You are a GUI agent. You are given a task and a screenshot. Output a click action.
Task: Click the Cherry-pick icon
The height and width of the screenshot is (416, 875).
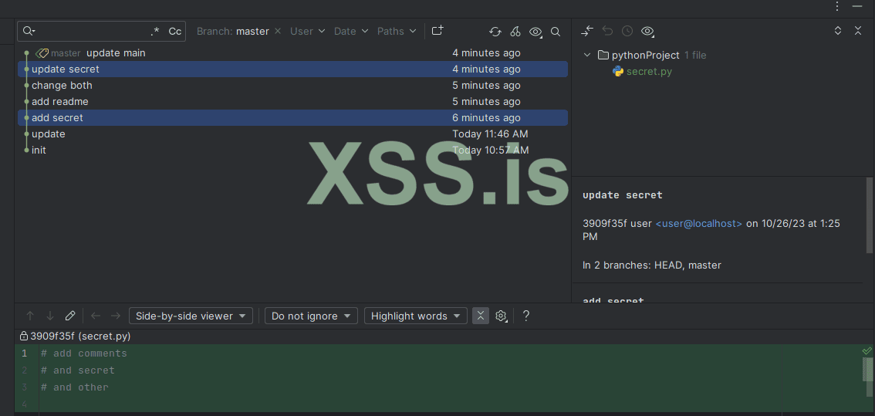tap(515, 32)
